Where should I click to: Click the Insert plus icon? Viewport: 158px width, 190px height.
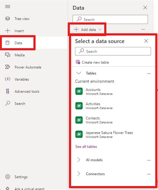pos(8,31)
